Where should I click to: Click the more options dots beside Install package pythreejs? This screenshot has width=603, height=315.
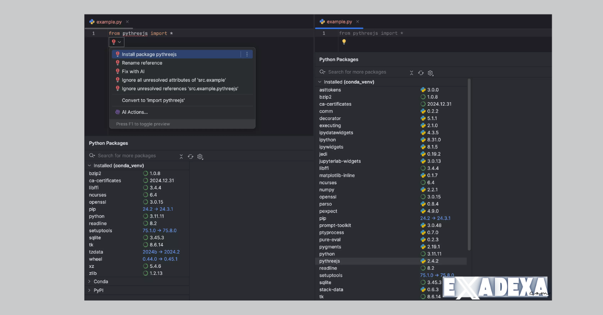point(247,54)
